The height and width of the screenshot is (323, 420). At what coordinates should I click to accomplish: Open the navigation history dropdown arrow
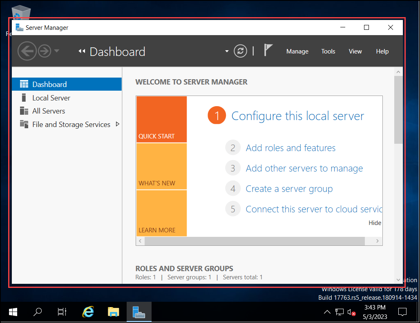tap(56, 51)
